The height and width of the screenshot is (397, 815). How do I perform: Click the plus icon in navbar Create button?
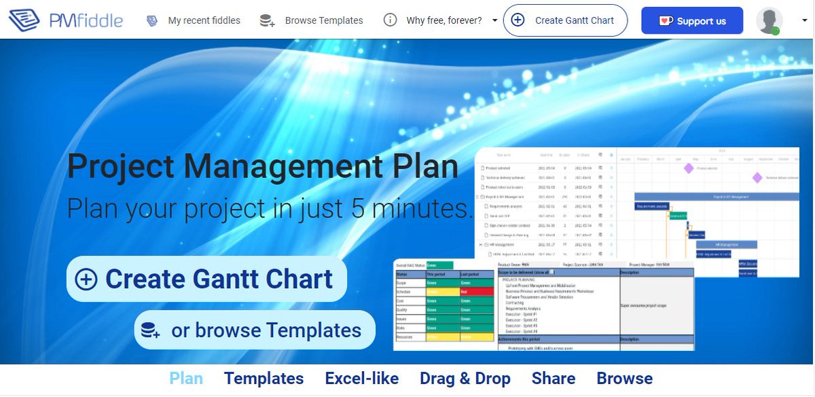[x=518, y=20]
